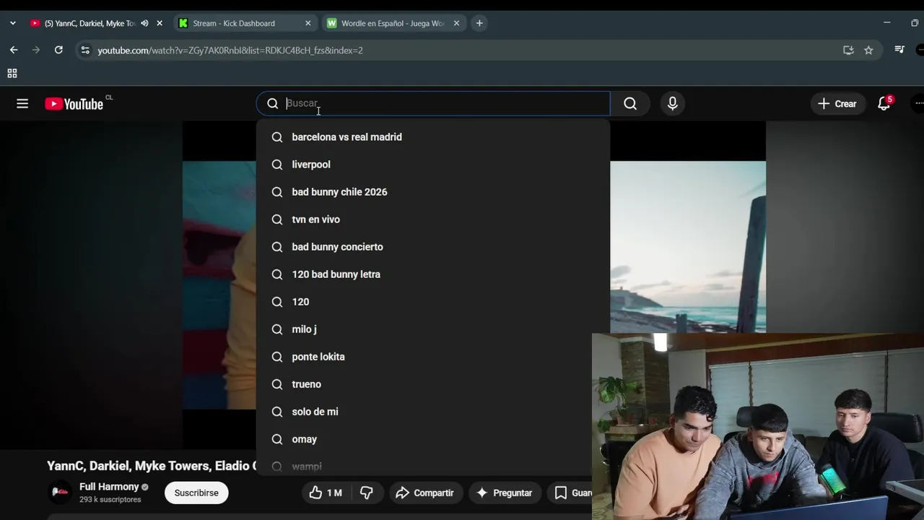Subscribe with the Suscribirse button

[196, 493]
